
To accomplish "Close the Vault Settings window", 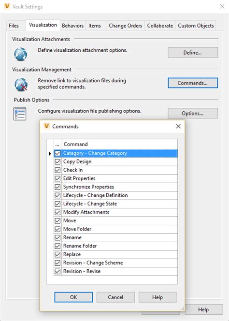I will coord(222,6).
